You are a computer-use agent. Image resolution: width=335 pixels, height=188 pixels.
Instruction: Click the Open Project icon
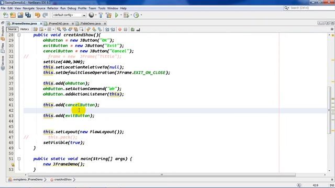tap(20, 15)
